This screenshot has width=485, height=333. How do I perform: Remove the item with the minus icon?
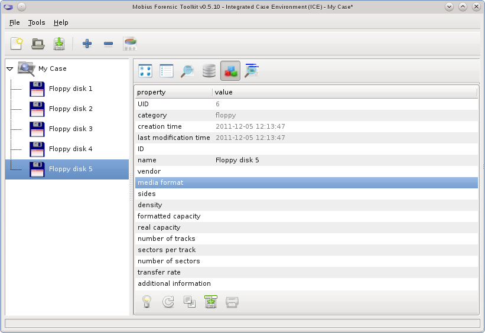tap(108, 44)
